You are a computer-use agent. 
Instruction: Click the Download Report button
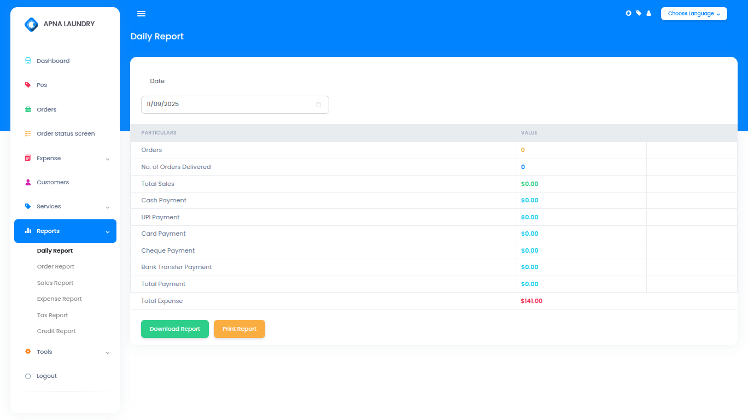174,329
